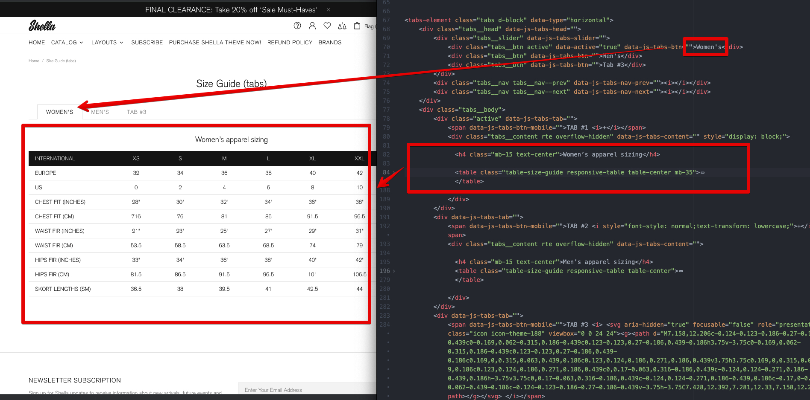The width and height of the screenshot is (810, 400).
Task: Expand folded code at line 84
Action: [394, 173]
